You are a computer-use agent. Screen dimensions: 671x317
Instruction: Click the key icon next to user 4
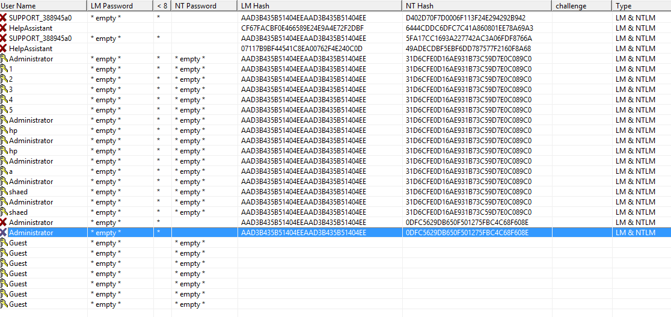click(x=4, y=100)
